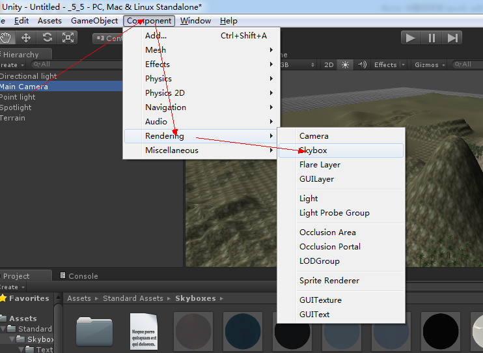Choose GUITexture component
This screenshot has width=483, height=353.
(x=341, y=300)
